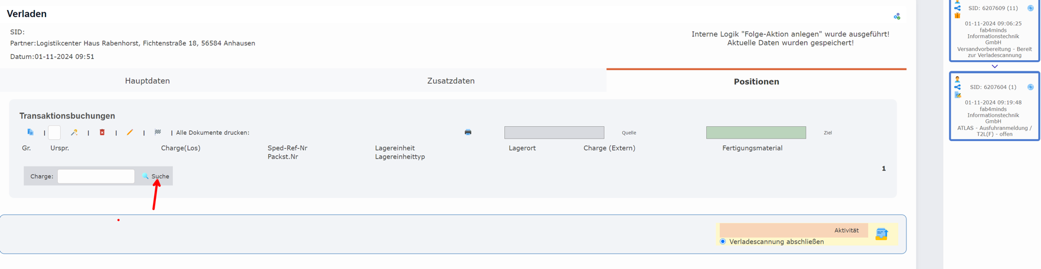Screen dimensions: 1041x269
Task: Click share icon on SID 6207609 card
Action: [957, 8]
